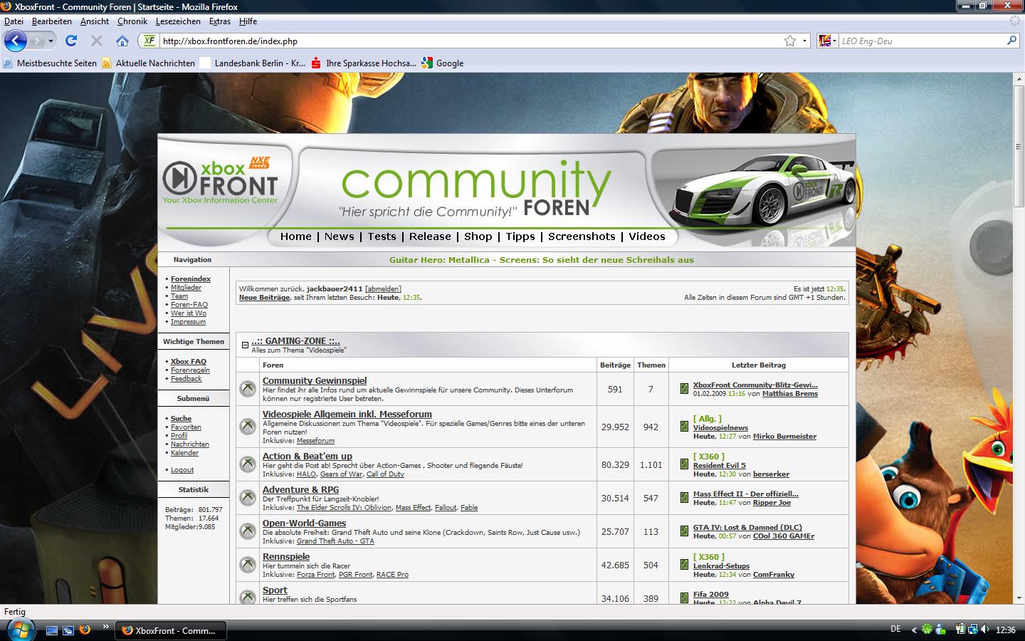Open the Xbox forum icon beside Community Gewinnspiel
1025x641 pixels.
point(248,389)
